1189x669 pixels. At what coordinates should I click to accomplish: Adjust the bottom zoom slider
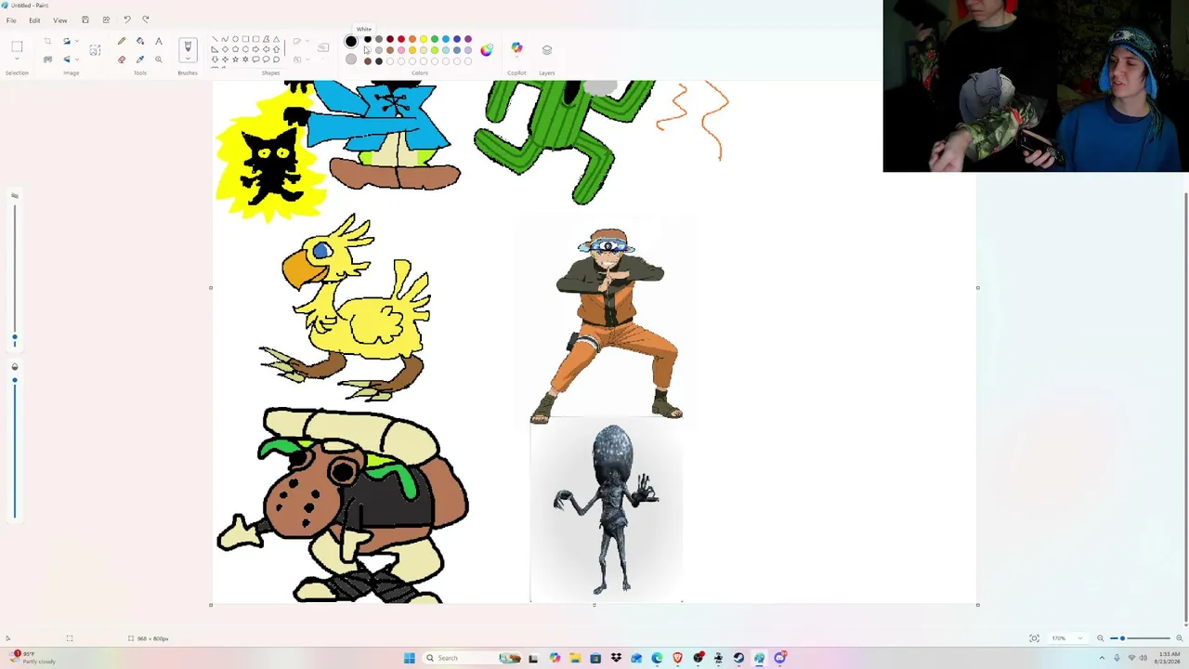[x=1140, y=638]
